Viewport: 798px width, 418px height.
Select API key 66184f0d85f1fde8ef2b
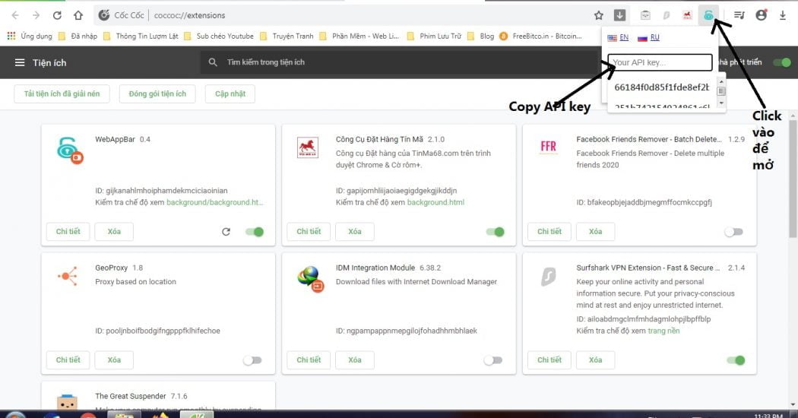click(662, 87)
